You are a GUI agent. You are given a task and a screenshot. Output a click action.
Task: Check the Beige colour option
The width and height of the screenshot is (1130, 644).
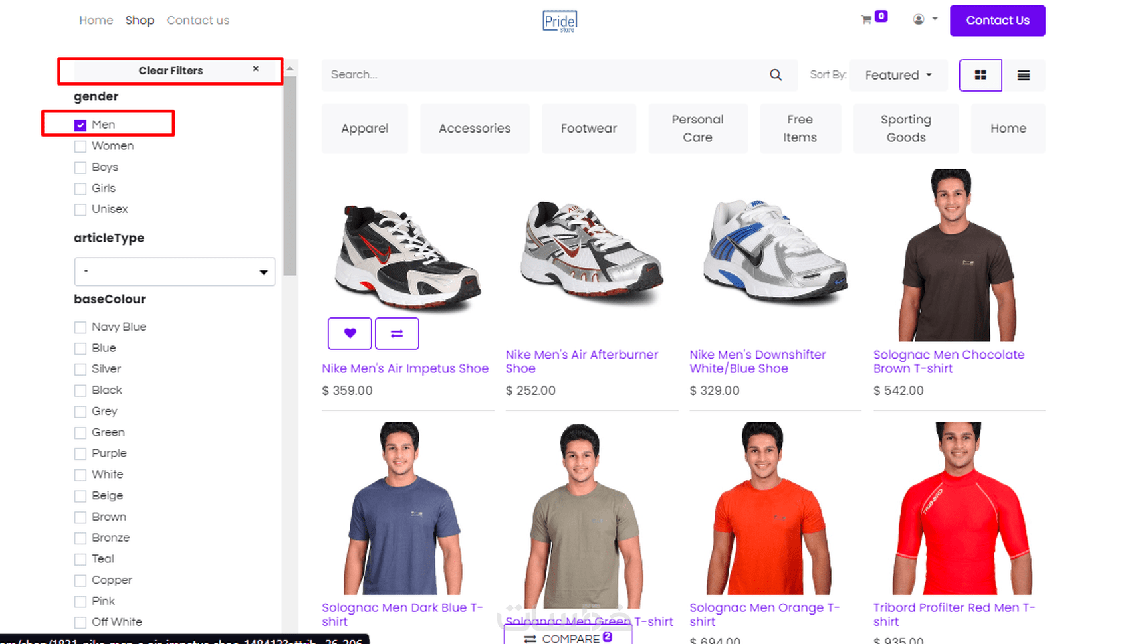pos(80,496)
